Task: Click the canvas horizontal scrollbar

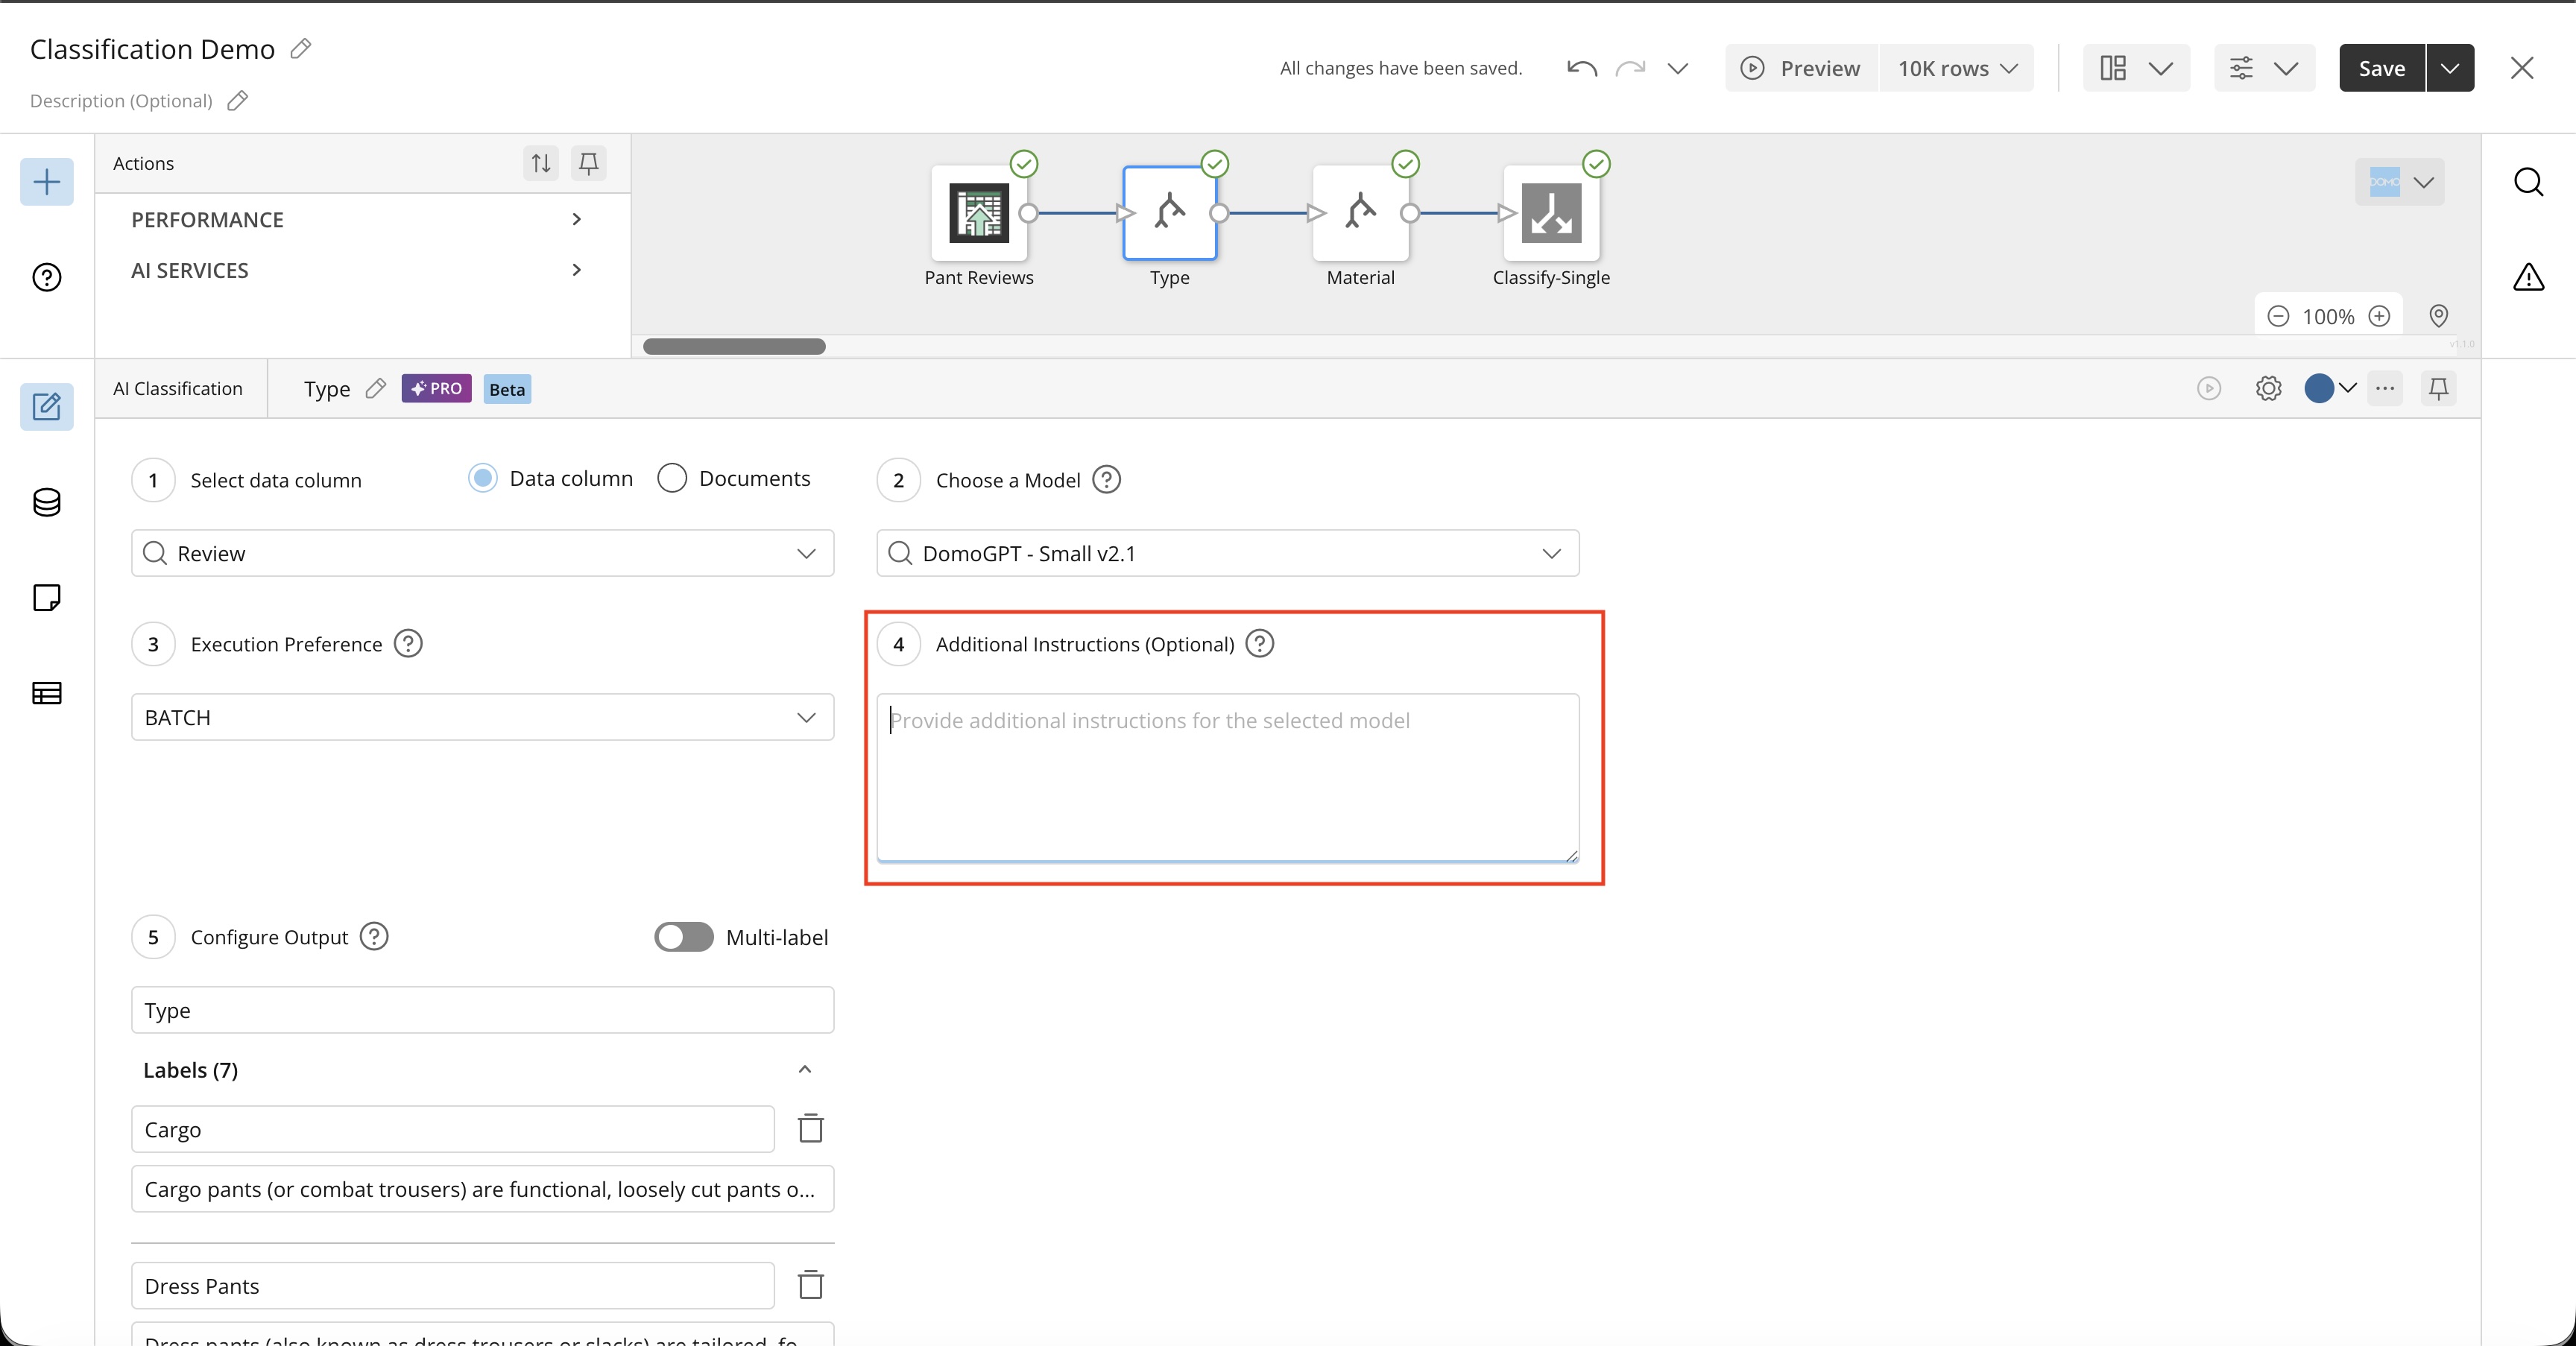Action: pos(734,346)
